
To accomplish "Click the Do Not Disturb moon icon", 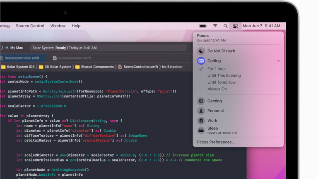I will [x=201, y=51].
